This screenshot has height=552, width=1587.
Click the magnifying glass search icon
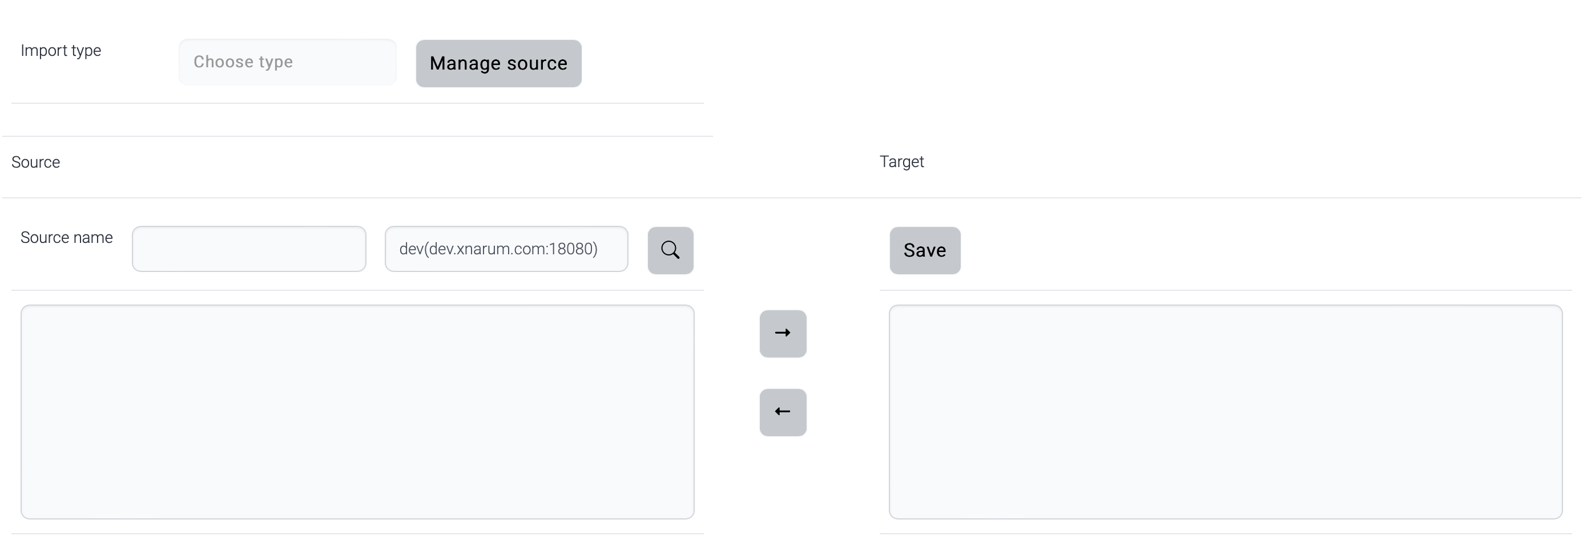coord(670,250)
